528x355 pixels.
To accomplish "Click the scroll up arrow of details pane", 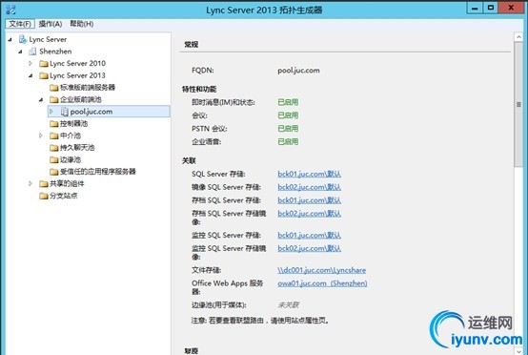I will point(518,37).
